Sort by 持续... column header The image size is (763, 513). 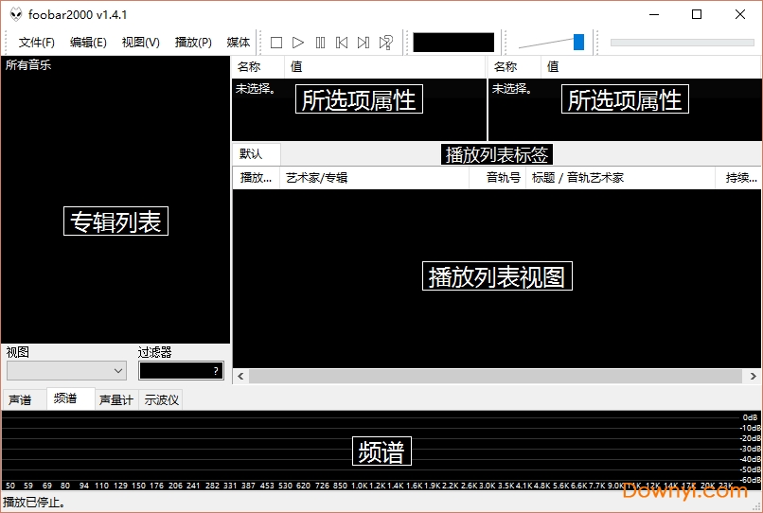[738, 178]
